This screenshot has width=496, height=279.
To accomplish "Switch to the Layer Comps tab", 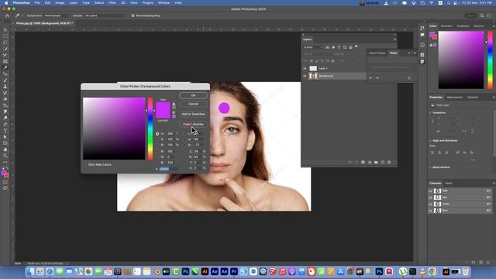I will coord(377,53).
